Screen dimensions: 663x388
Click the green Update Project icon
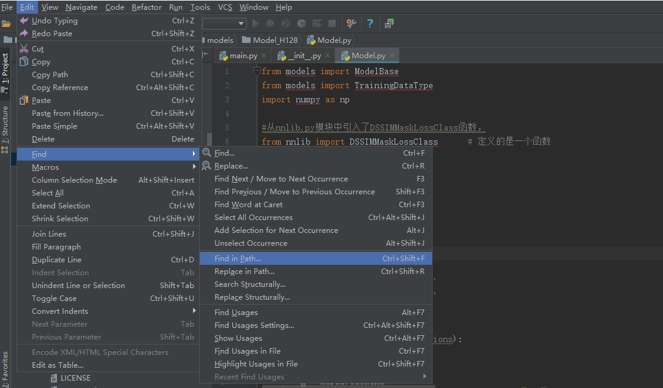pyautogui.click(x=388, y=23)
